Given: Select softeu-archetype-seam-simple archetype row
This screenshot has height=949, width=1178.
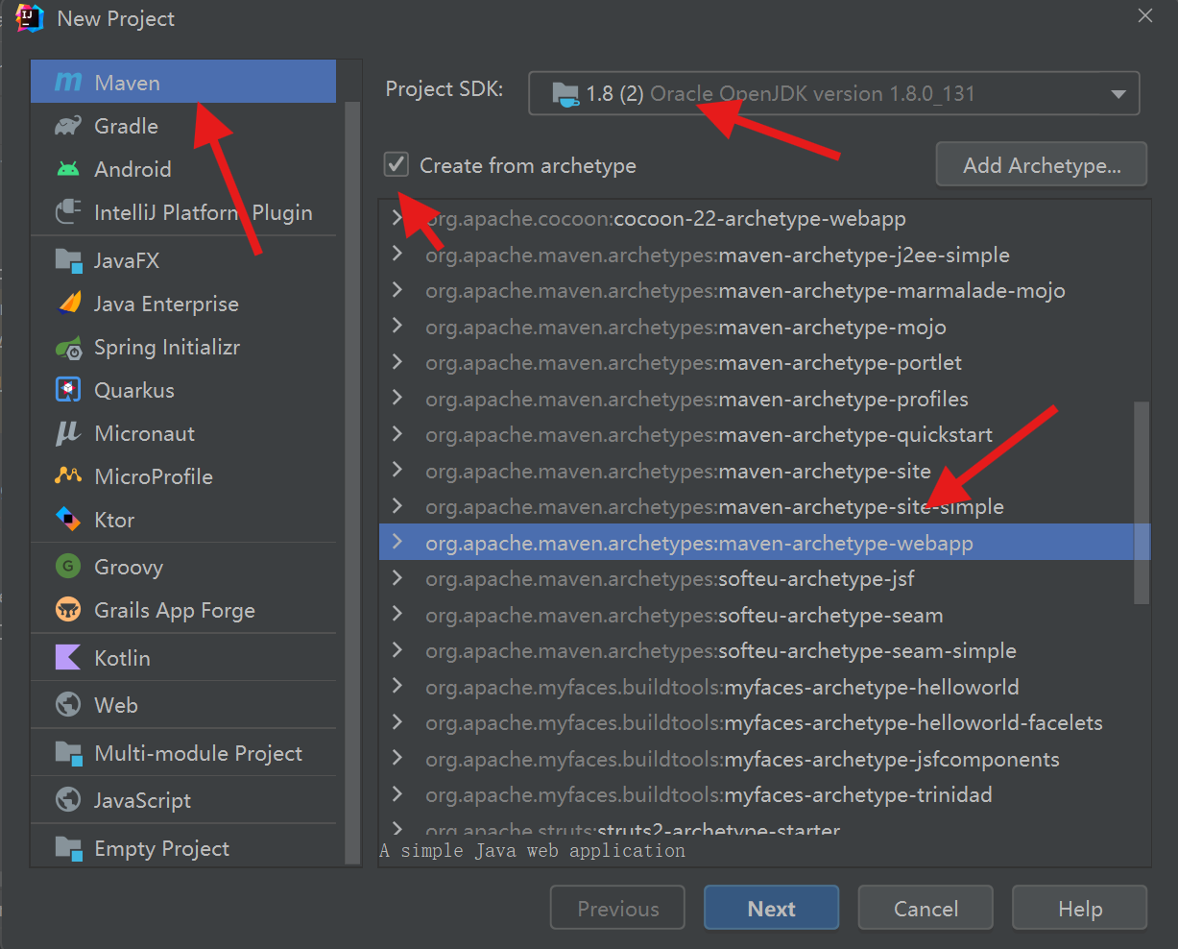Looking at the screenshot, I should click(x=764, y=651).
